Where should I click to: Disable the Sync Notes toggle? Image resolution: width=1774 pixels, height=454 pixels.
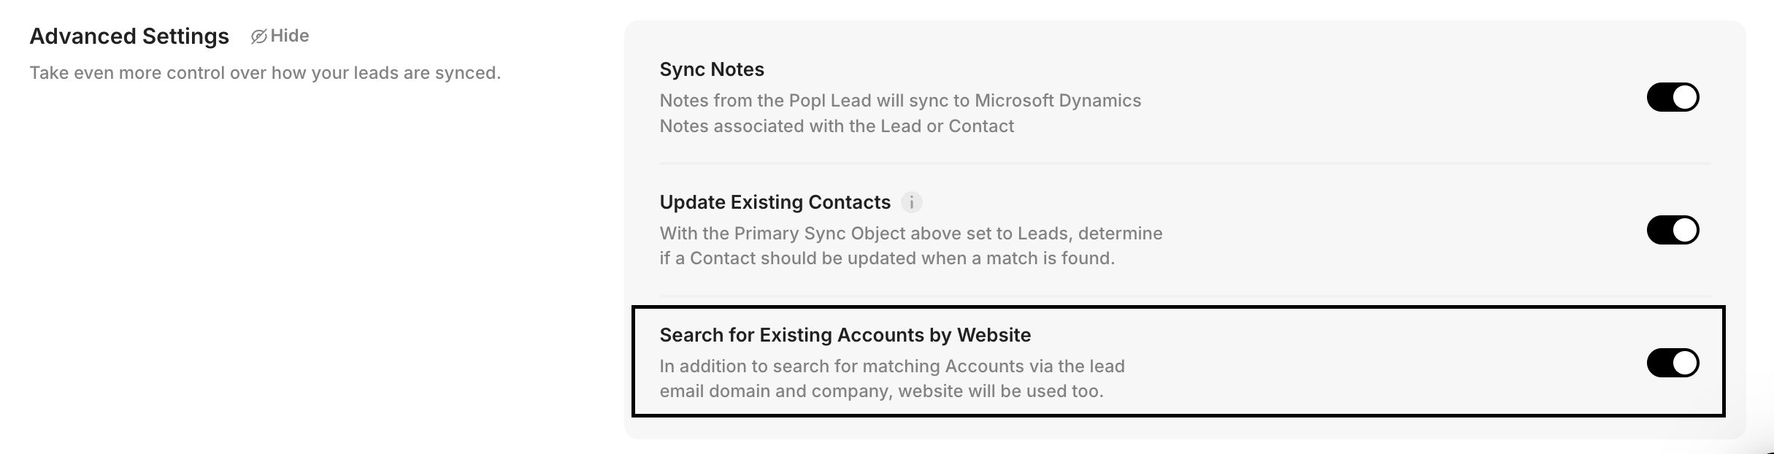point(1672,97)
